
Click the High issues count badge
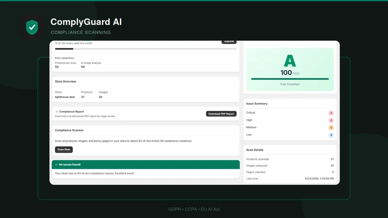pyautogui.click(x=331, y=120)
